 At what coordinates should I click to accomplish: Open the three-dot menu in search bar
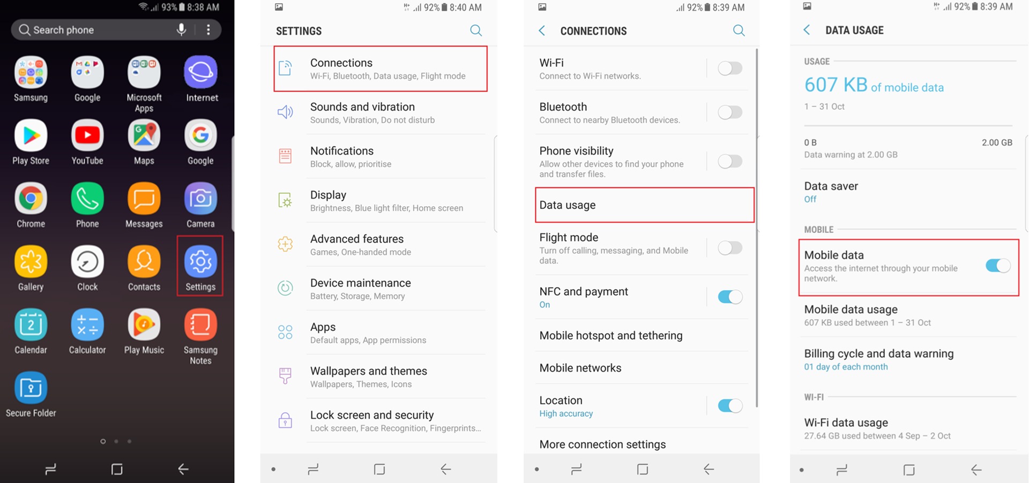click(208, 29)
